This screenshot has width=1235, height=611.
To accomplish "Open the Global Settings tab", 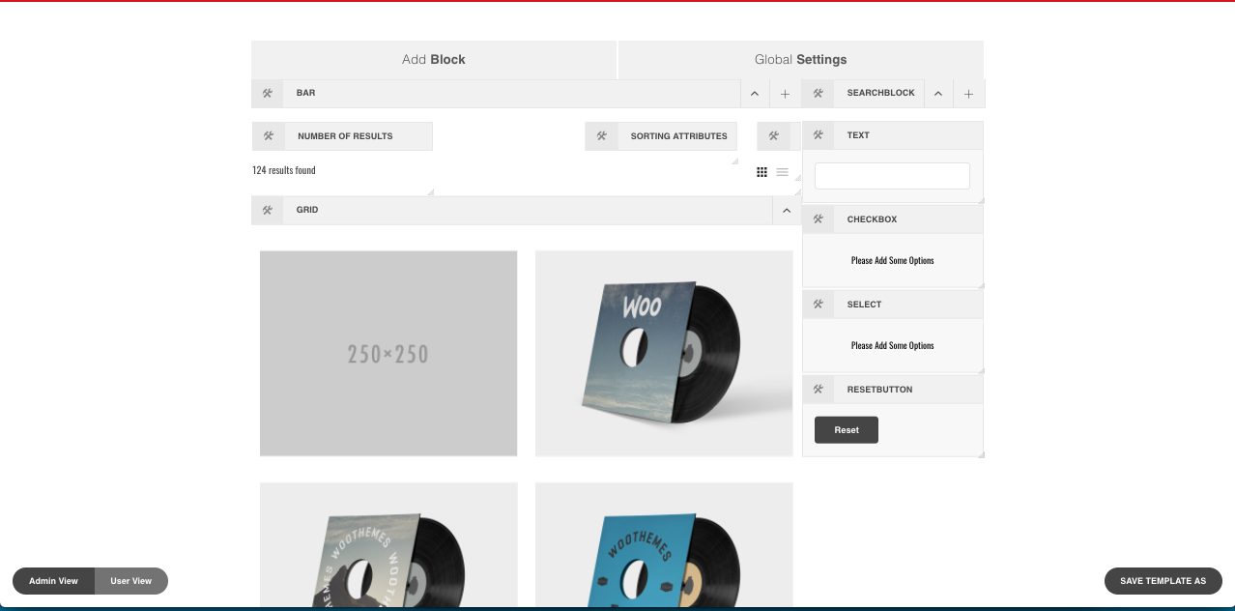I will 800,60.
